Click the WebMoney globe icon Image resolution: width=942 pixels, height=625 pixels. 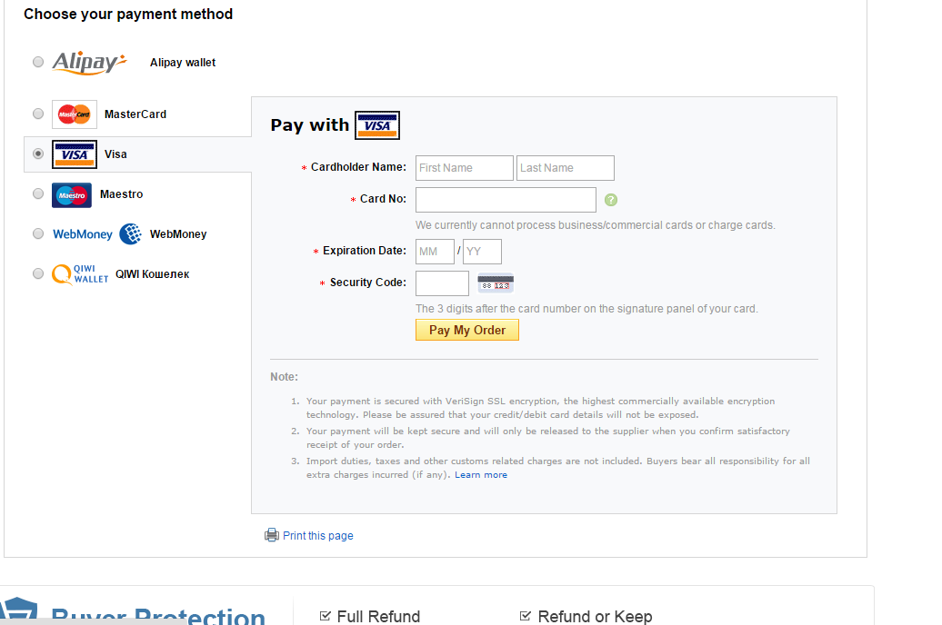pos(130,233)
